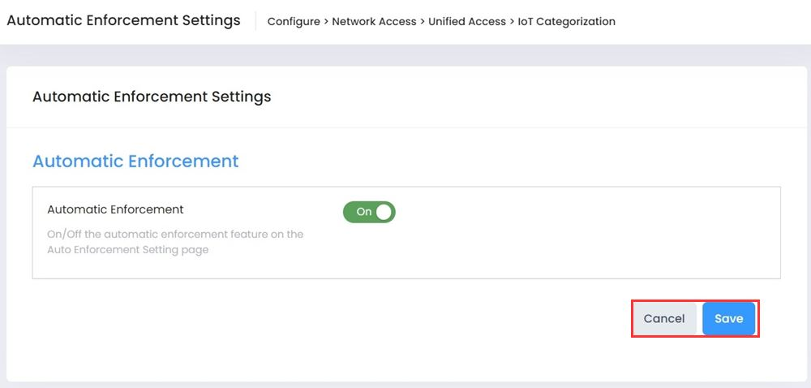Viewport: 811px width, 388px height.
Task: Click the white knob of the On switch
Action: click(x=384, y=212)
